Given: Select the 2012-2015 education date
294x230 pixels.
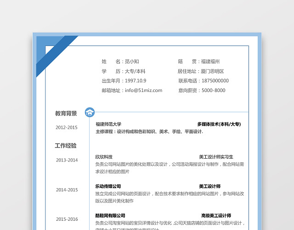Looking at the screenshot, I should pyautogui.click(x=67, y=127).
